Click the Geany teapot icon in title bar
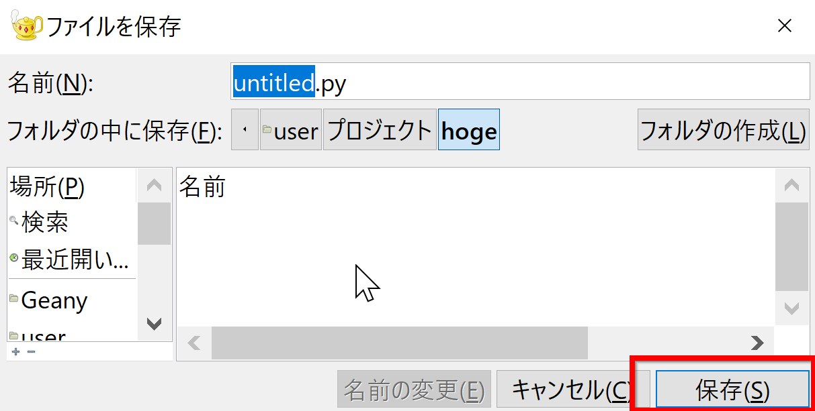 pos(27,26)
